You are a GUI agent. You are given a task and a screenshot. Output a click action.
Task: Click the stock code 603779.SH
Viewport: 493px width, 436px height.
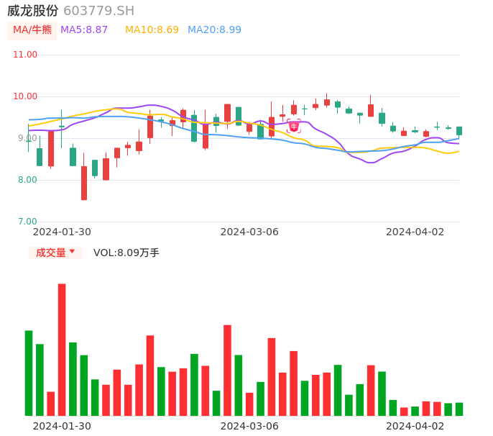[x=98, y=11]
